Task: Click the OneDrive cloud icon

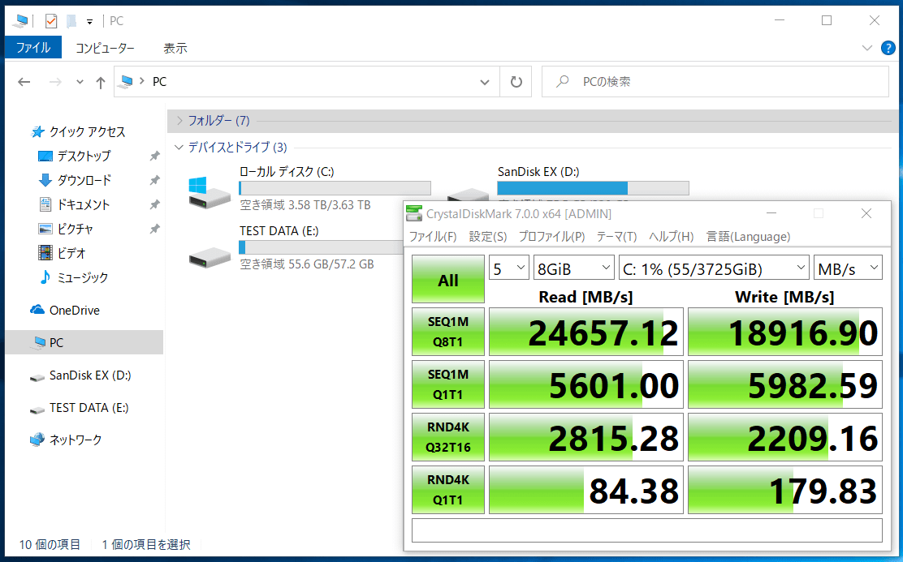Action: tap(37, 310)
